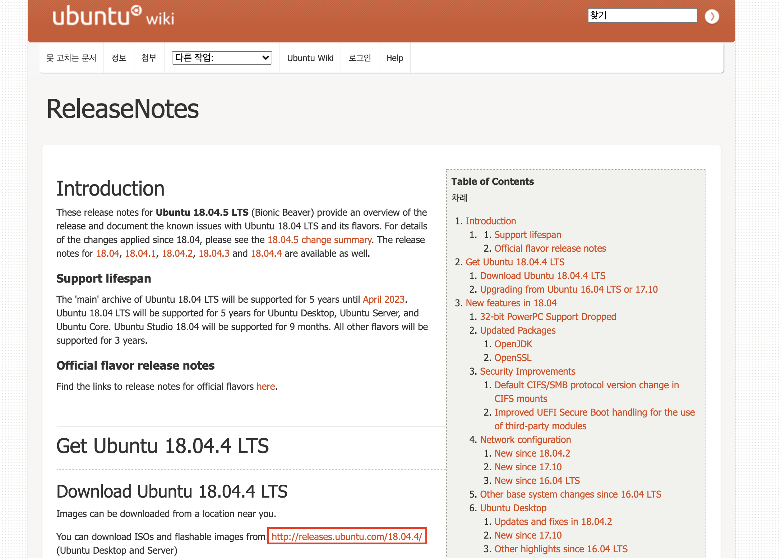Follow the 18.04.3 release notes link

[214, 253]
